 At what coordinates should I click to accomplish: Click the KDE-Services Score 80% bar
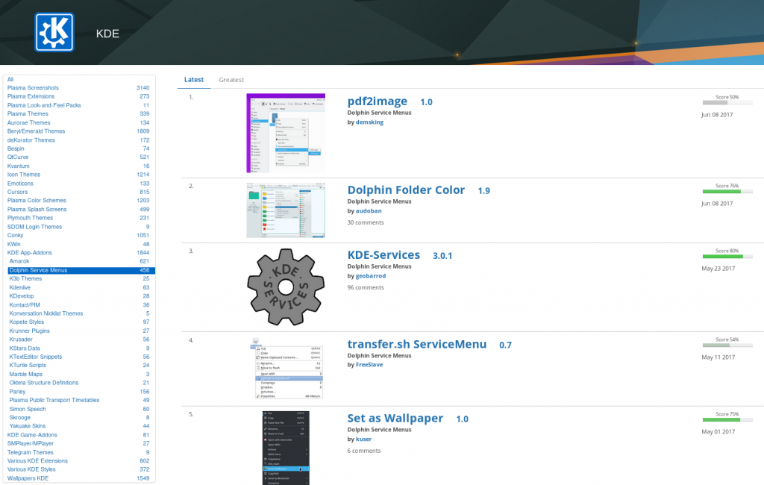[x=727, y=257]
